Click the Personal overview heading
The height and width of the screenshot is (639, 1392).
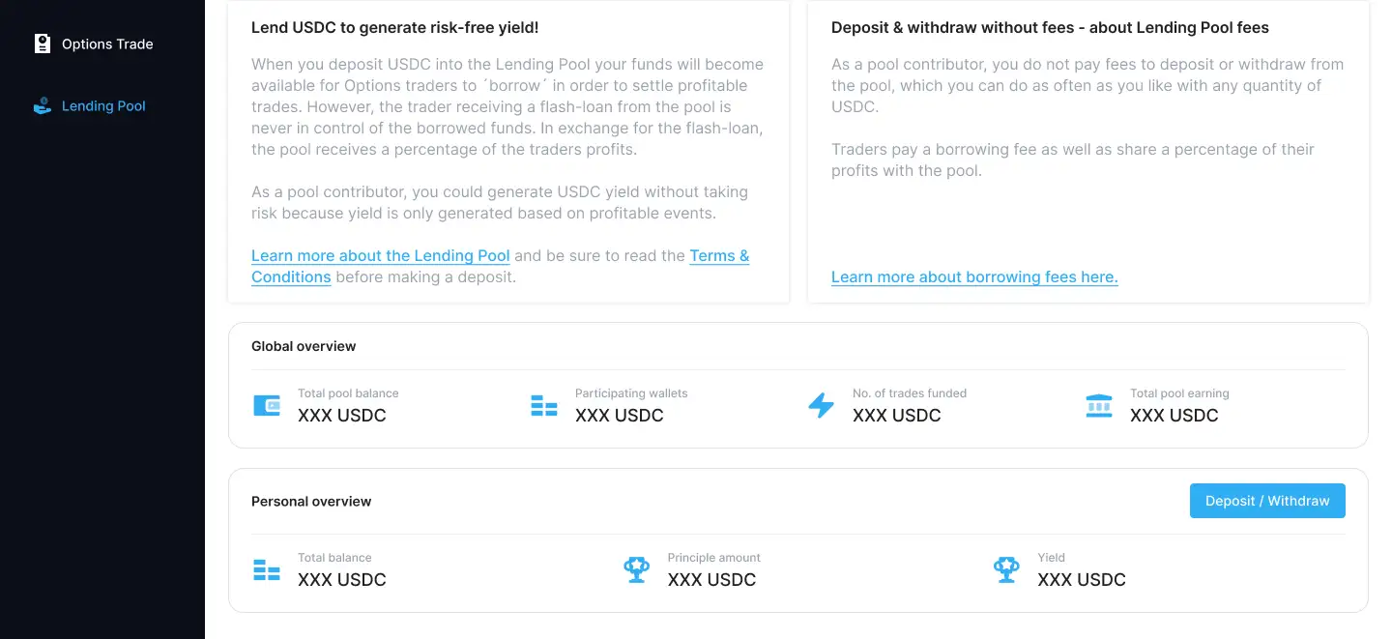[311, 502]
